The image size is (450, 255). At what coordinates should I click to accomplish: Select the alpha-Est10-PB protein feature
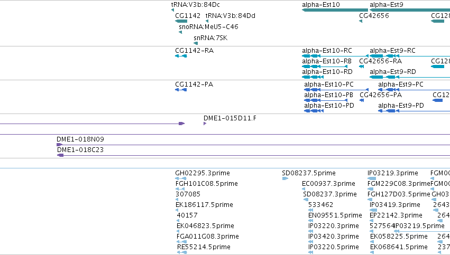[326, 100]
